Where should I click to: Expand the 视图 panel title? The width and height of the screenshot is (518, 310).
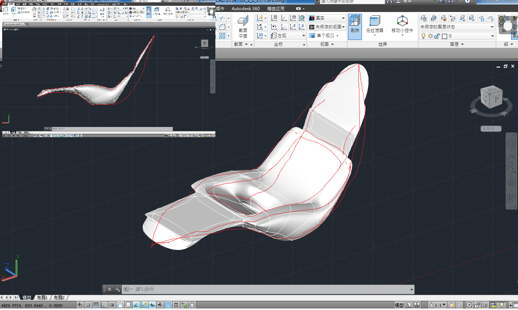click(327, 44)
